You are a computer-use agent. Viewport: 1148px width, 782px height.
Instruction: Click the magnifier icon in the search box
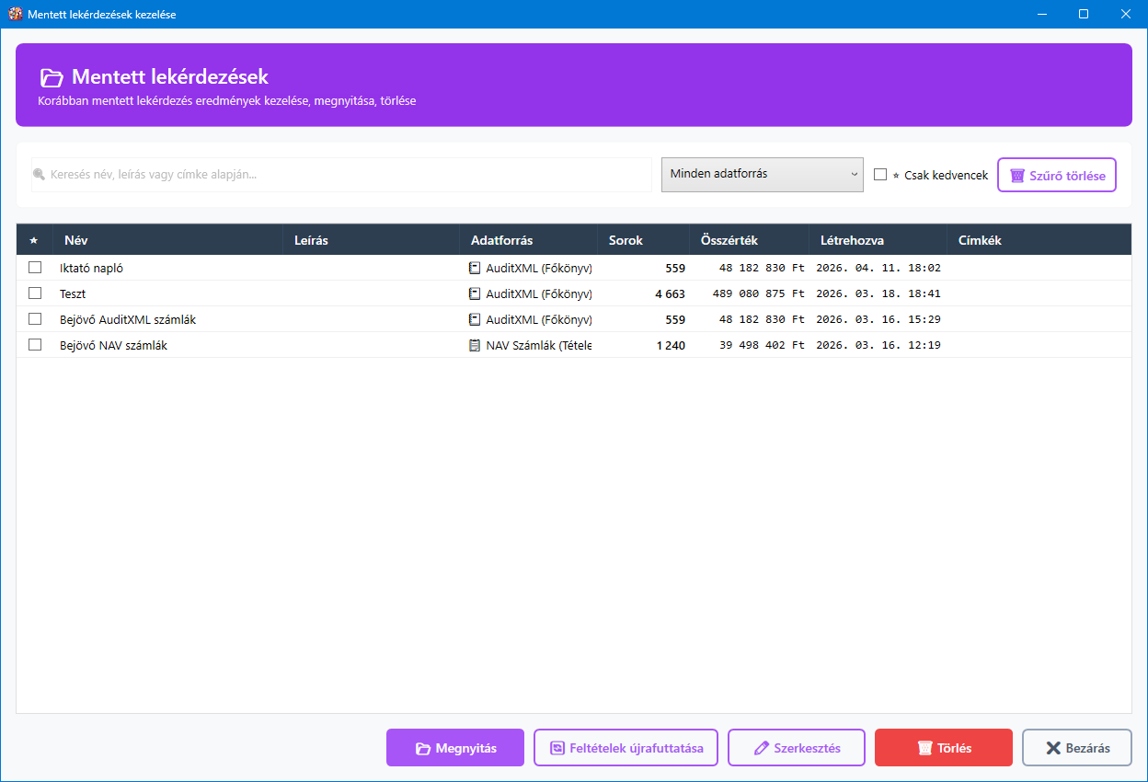click(x=39, y=175)
